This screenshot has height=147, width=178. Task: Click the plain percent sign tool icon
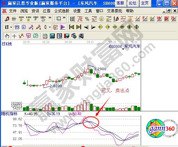point(87,19)
